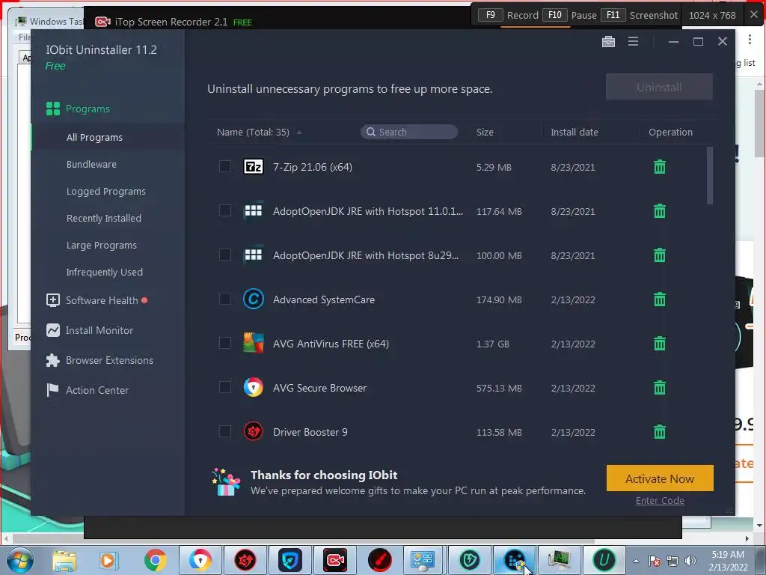Click the trash icon for AdoptOpenJDK JRE Hotspot 11.0.1
The height and width of the screenshot is (575, 766).
click(660, 210)
